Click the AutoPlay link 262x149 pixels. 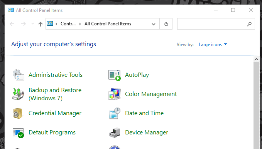[137, 75]
